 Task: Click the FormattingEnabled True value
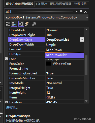click(50, 73)
